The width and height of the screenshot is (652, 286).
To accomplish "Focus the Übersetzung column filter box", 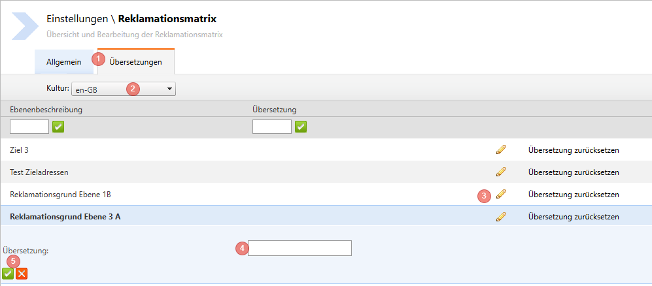I will pos(271,127).
